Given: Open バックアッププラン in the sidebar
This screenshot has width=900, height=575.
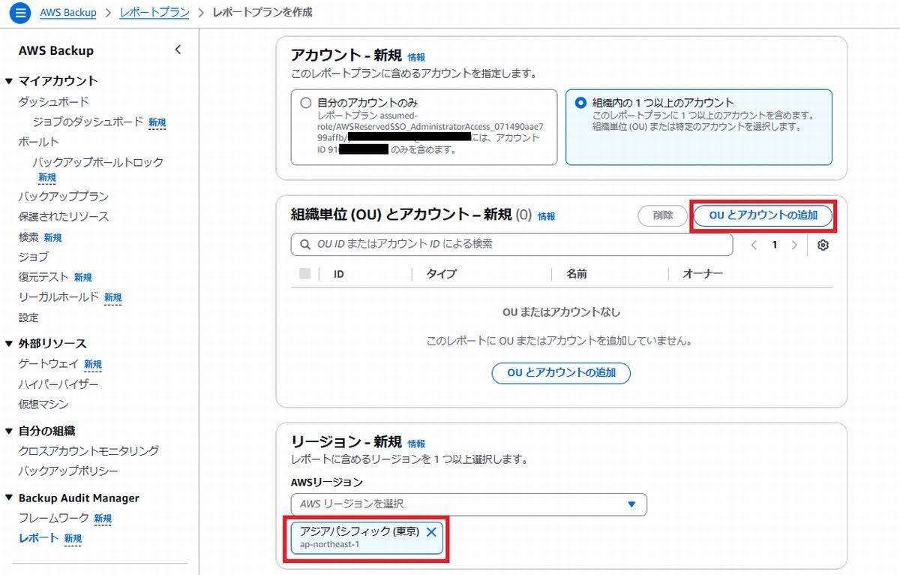Looking at the screenshot, I should 64,197.
